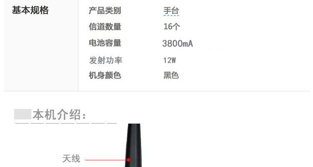Click the red pointer line to antenna
Screen dimensions: 313x167
click(x=106, y=160)
